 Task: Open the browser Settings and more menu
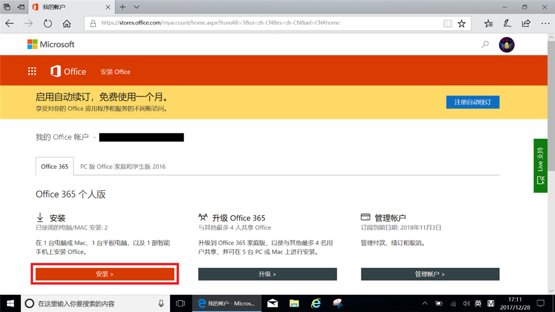click(545, 23)
